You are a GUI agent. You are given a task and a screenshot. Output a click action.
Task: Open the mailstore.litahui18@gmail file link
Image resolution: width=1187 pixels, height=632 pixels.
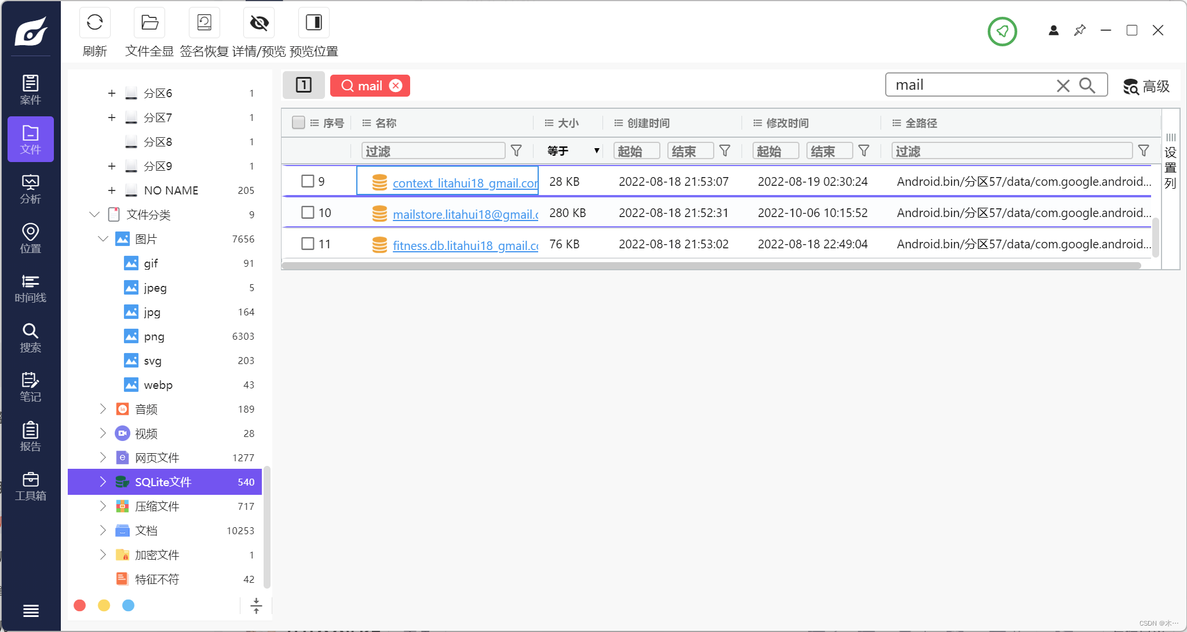465,214
